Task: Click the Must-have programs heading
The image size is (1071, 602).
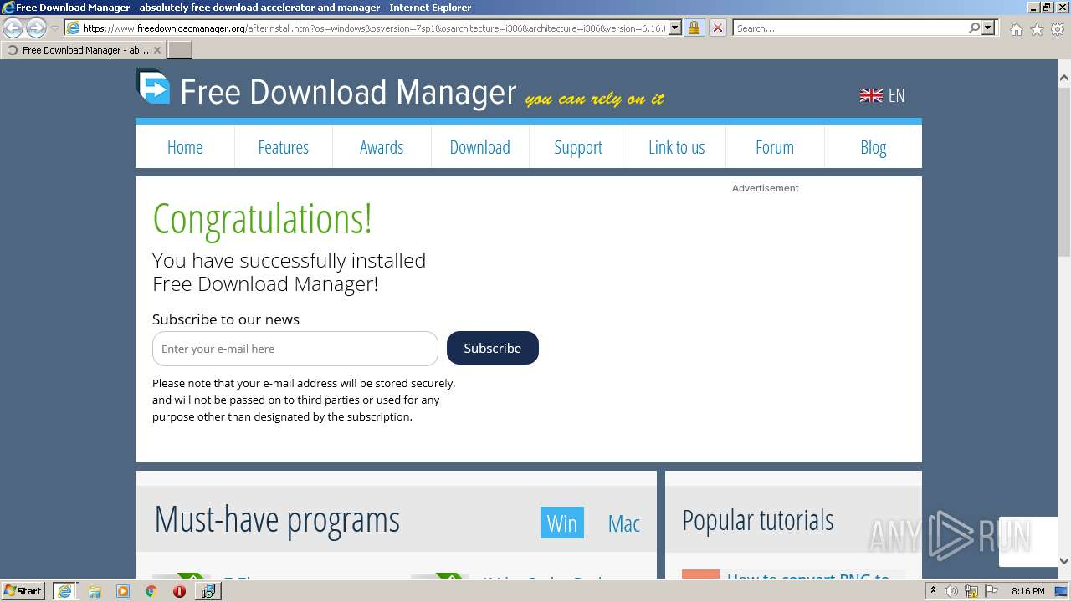Action: point(277,520)
